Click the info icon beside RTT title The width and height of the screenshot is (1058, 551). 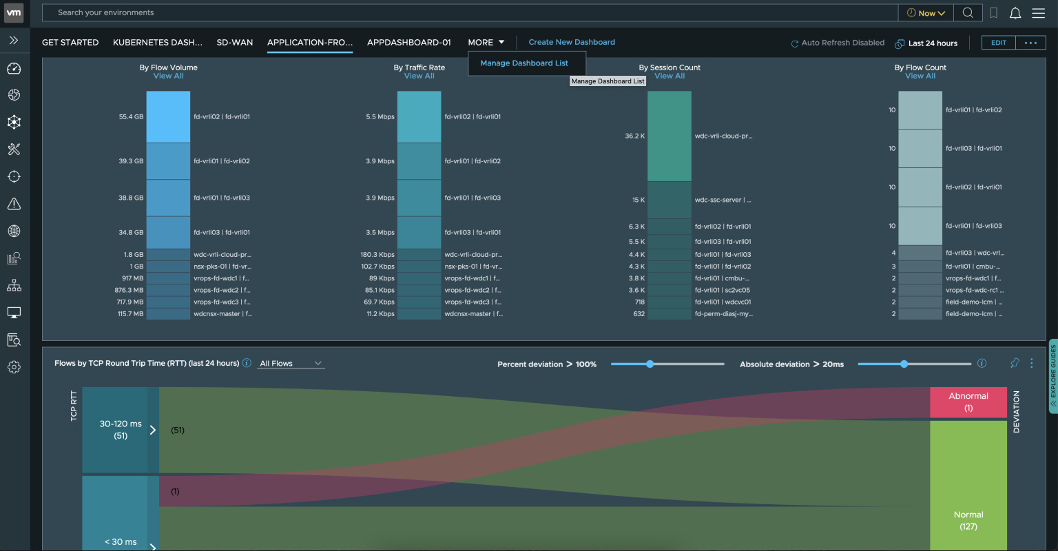tap(247, 363)
